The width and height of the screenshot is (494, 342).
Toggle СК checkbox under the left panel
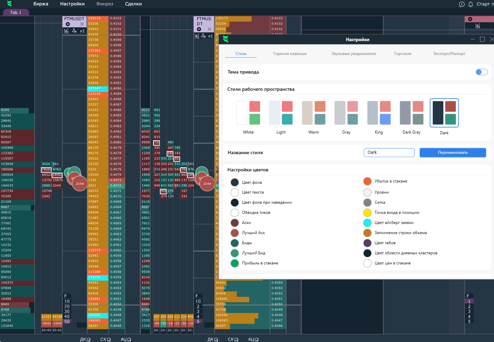[109, 340]
